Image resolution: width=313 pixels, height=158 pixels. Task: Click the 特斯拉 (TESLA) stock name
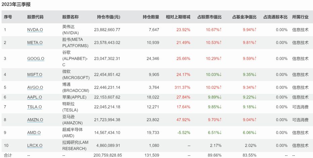pos(70,107)
